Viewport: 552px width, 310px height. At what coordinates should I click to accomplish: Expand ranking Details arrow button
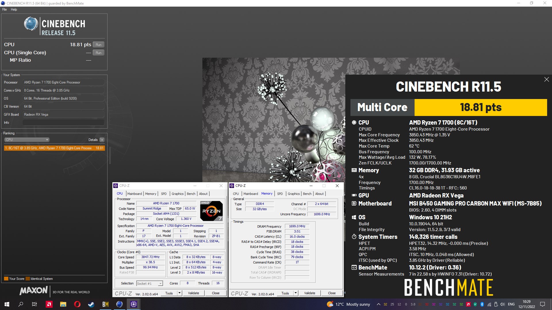(102, 140)
